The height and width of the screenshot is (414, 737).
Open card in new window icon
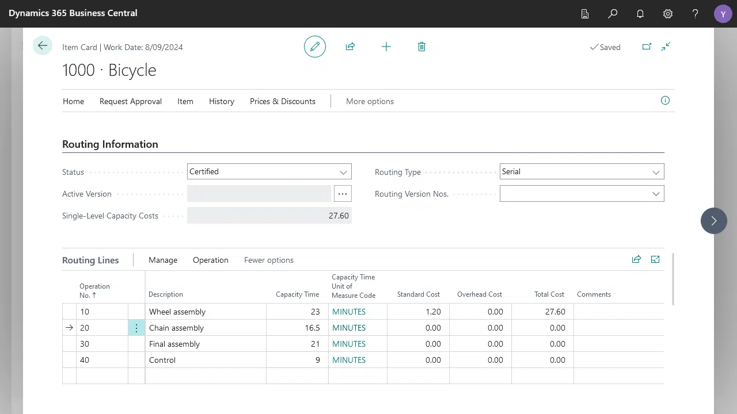(x=647, y=47)
